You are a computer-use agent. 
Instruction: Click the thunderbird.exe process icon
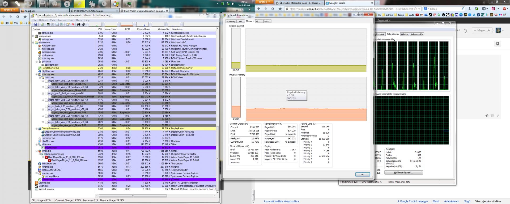click(40, 164)
